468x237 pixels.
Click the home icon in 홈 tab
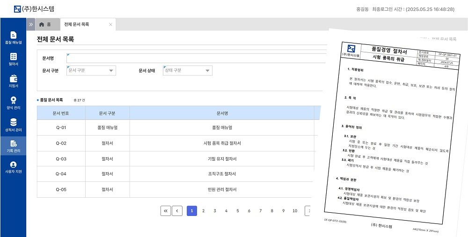42,24
